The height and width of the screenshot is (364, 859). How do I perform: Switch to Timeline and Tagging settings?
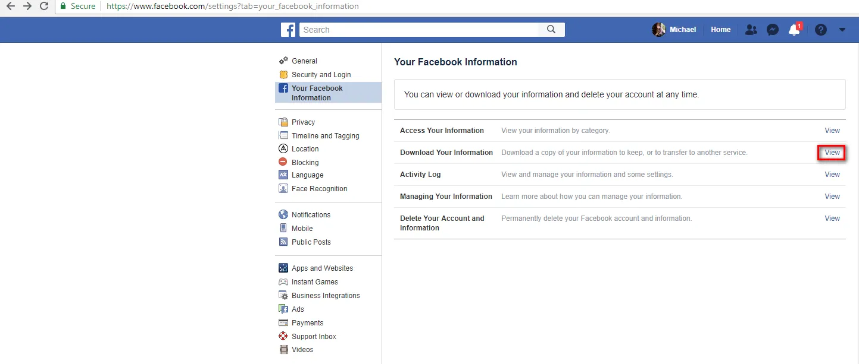click(325, 135)
